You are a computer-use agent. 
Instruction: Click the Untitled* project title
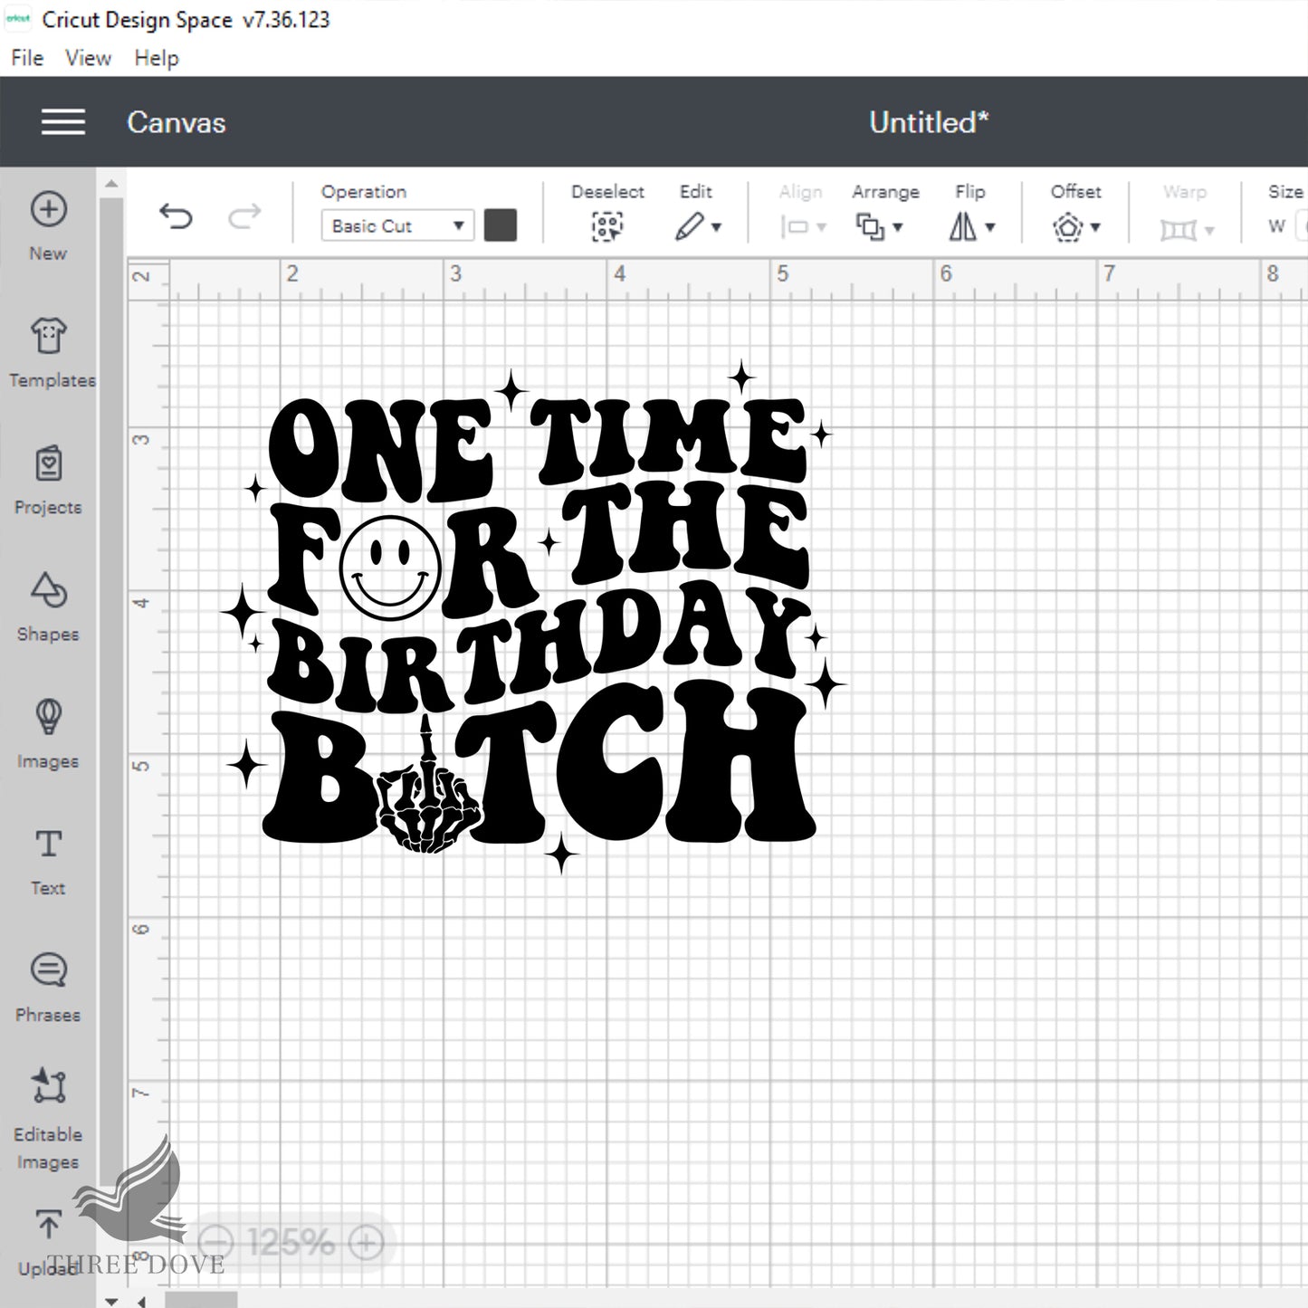coord(929,122)
